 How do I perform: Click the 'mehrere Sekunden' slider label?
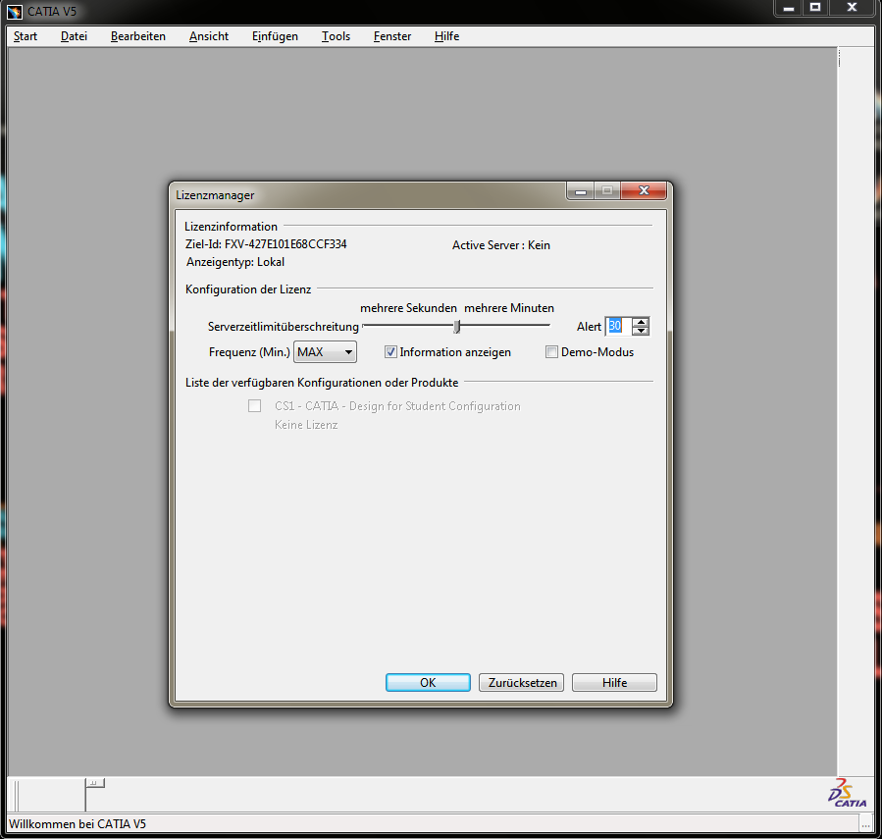point(408,308)
